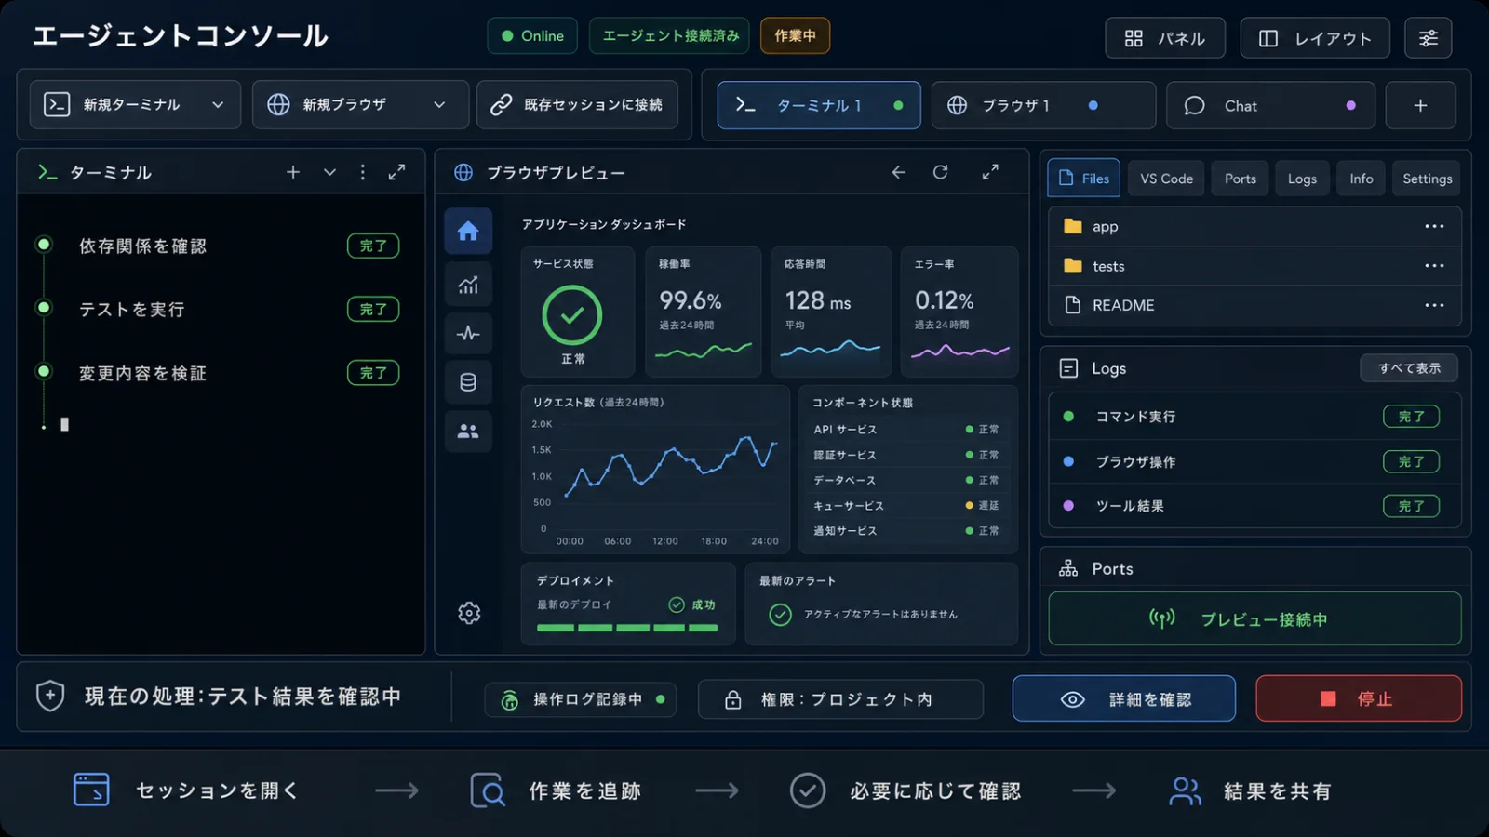The width and height of the screenshot is (1489, 837).
Task: Open more options for app folder
Action: [x=1434, y=226]
